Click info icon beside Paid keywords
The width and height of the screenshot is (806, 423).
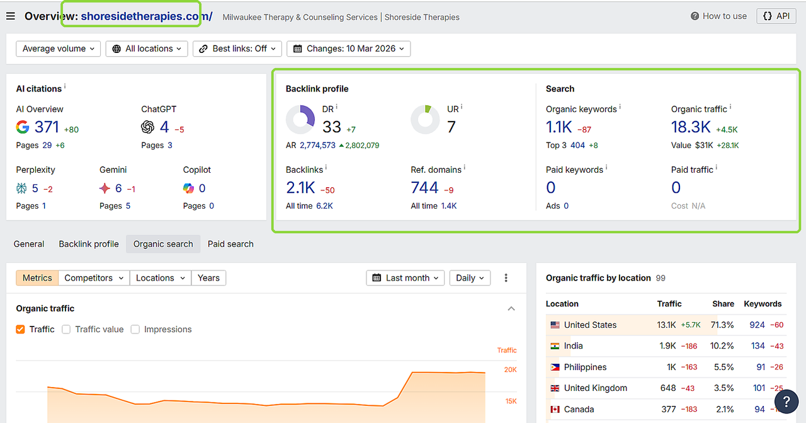pyautogui.click(x=606, y=168)
